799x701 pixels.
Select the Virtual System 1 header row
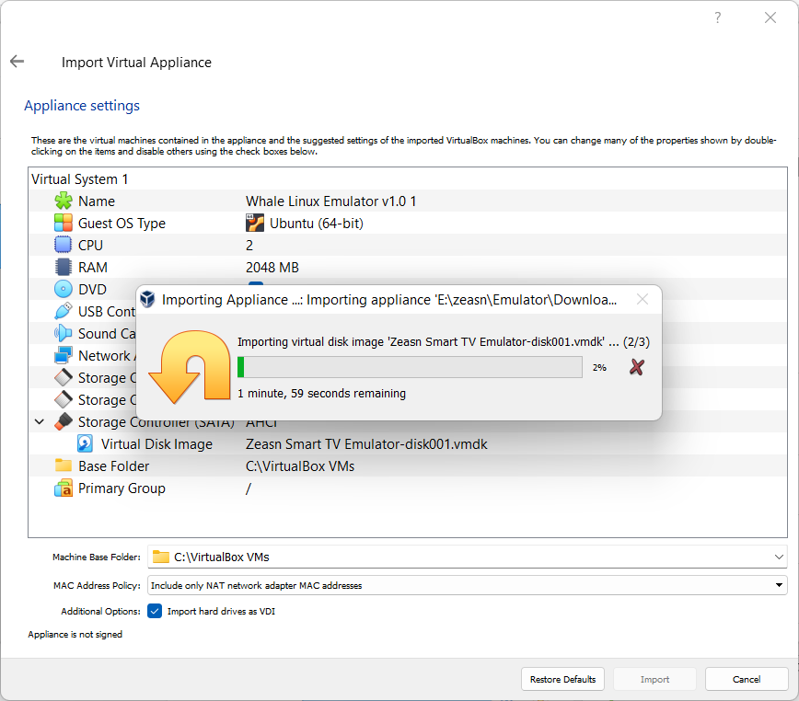[x=408, y=179]
